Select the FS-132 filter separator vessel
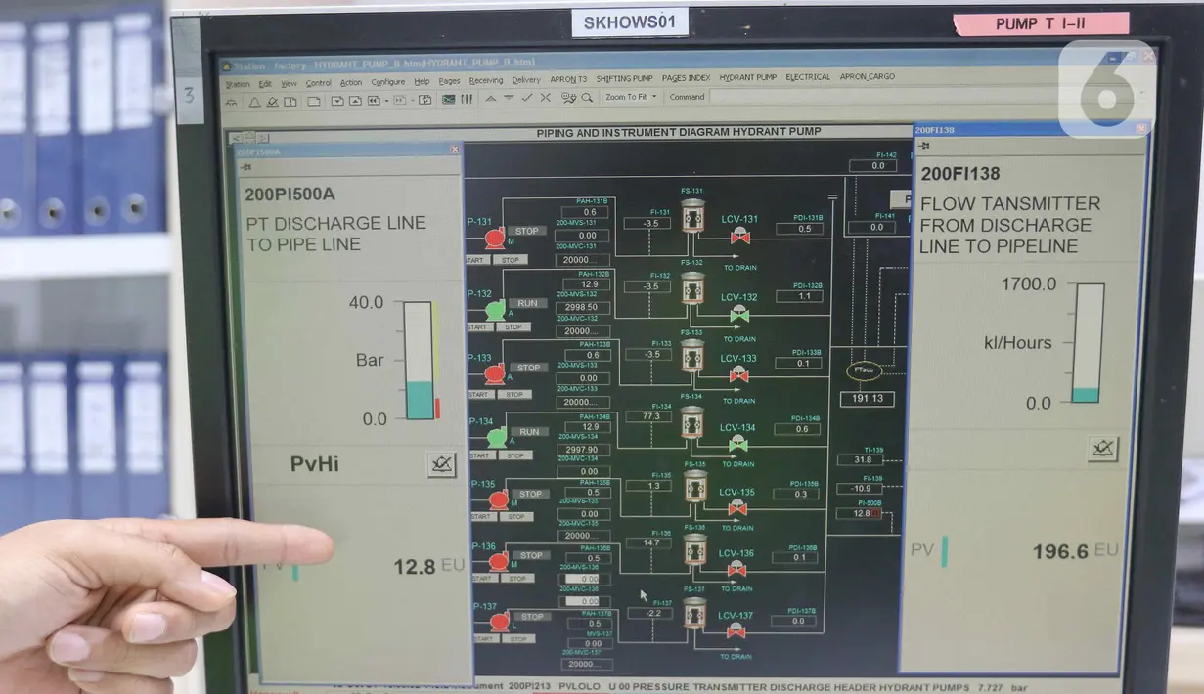 tap(692, 288)
